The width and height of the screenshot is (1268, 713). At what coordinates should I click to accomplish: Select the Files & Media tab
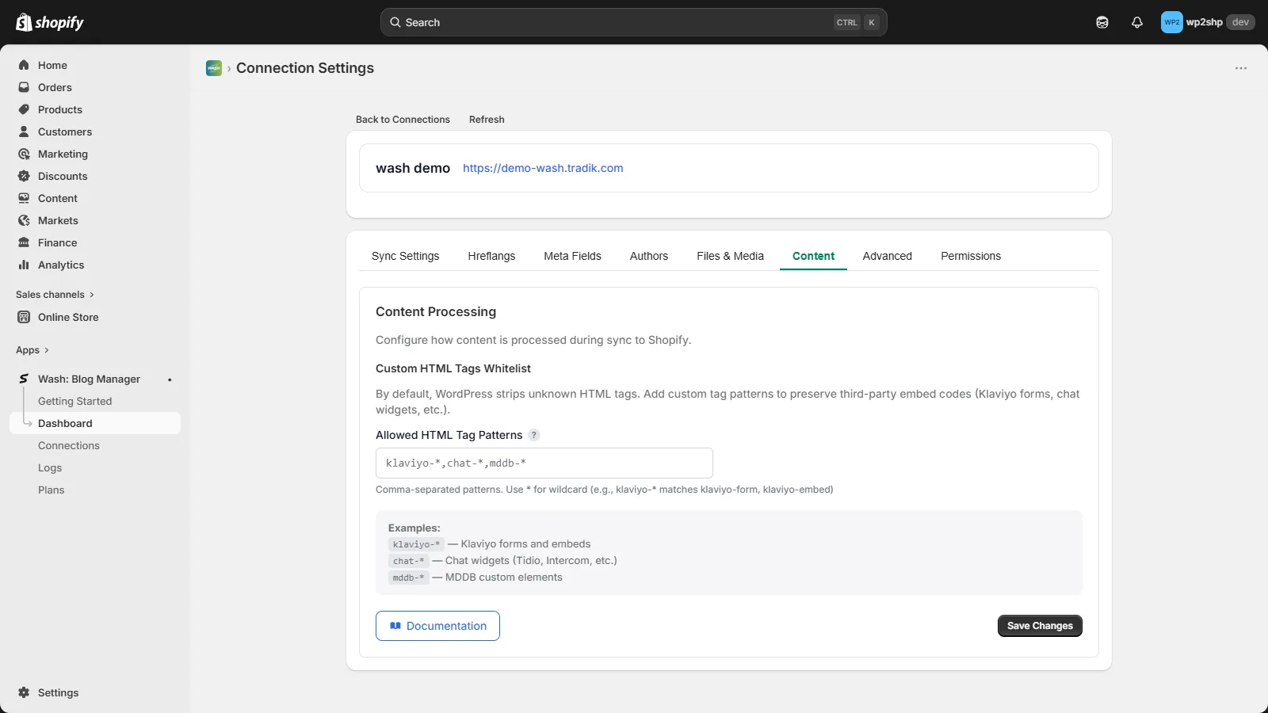(730, 256)
